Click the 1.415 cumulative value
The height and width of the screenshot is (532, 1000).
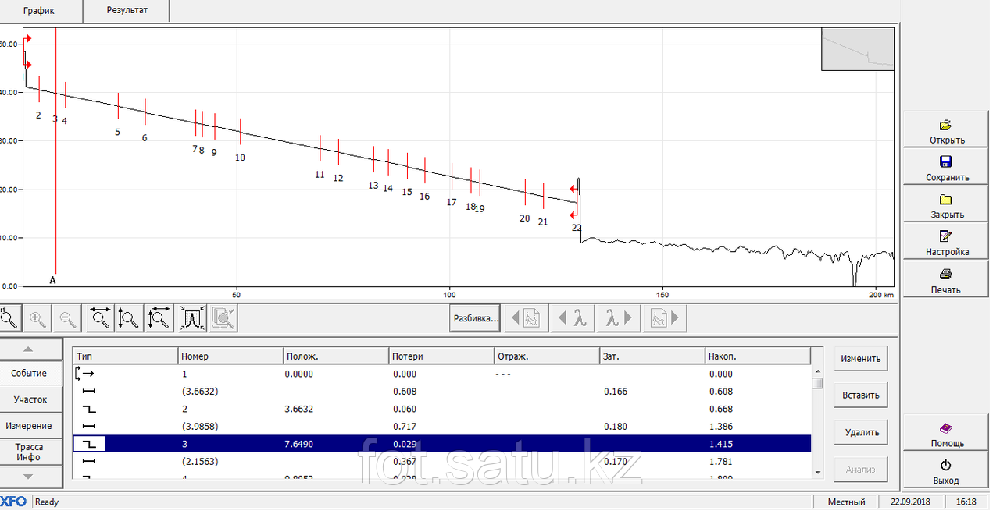pyautogui.click(x=720, y=444)
